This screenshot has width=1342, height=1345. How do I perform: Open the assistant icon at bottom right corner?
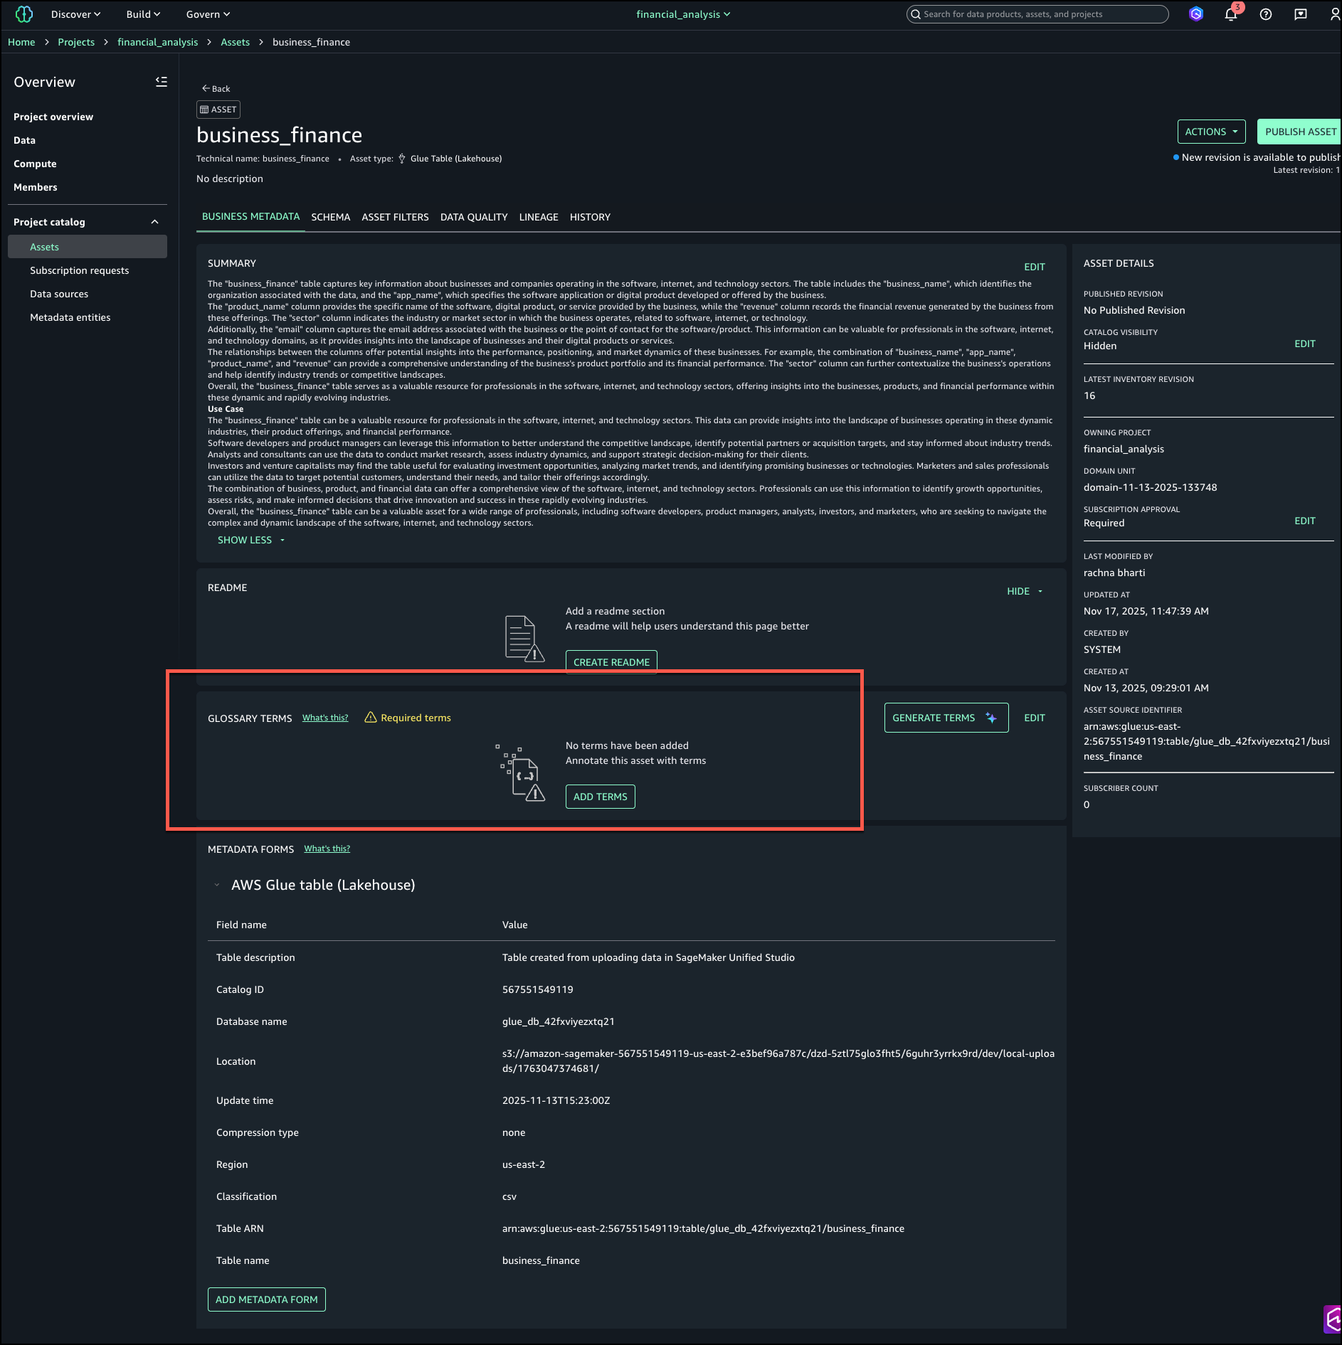point(1333,1319)
